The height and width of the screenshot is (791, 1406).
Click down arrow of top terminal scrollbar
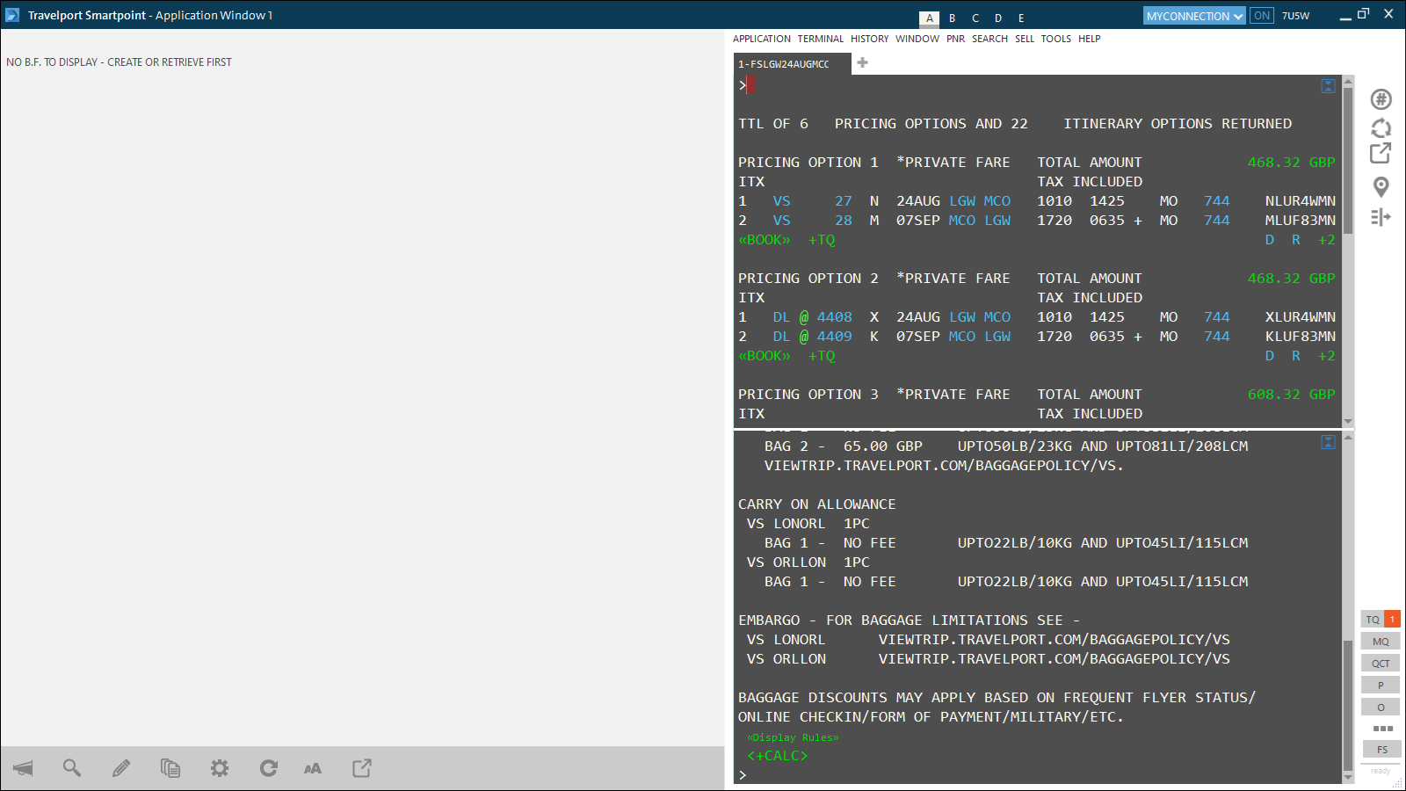[1348, 422]
